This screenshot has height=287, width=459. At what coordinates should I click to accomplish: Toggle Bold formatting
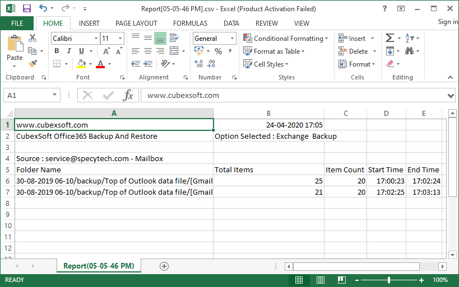(x=57, y=51)
